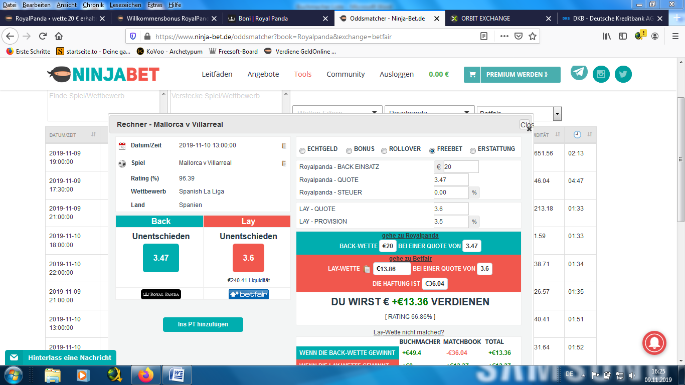Click the NinjaBet logo
The image size is (685, 385).
coord(103,74)
